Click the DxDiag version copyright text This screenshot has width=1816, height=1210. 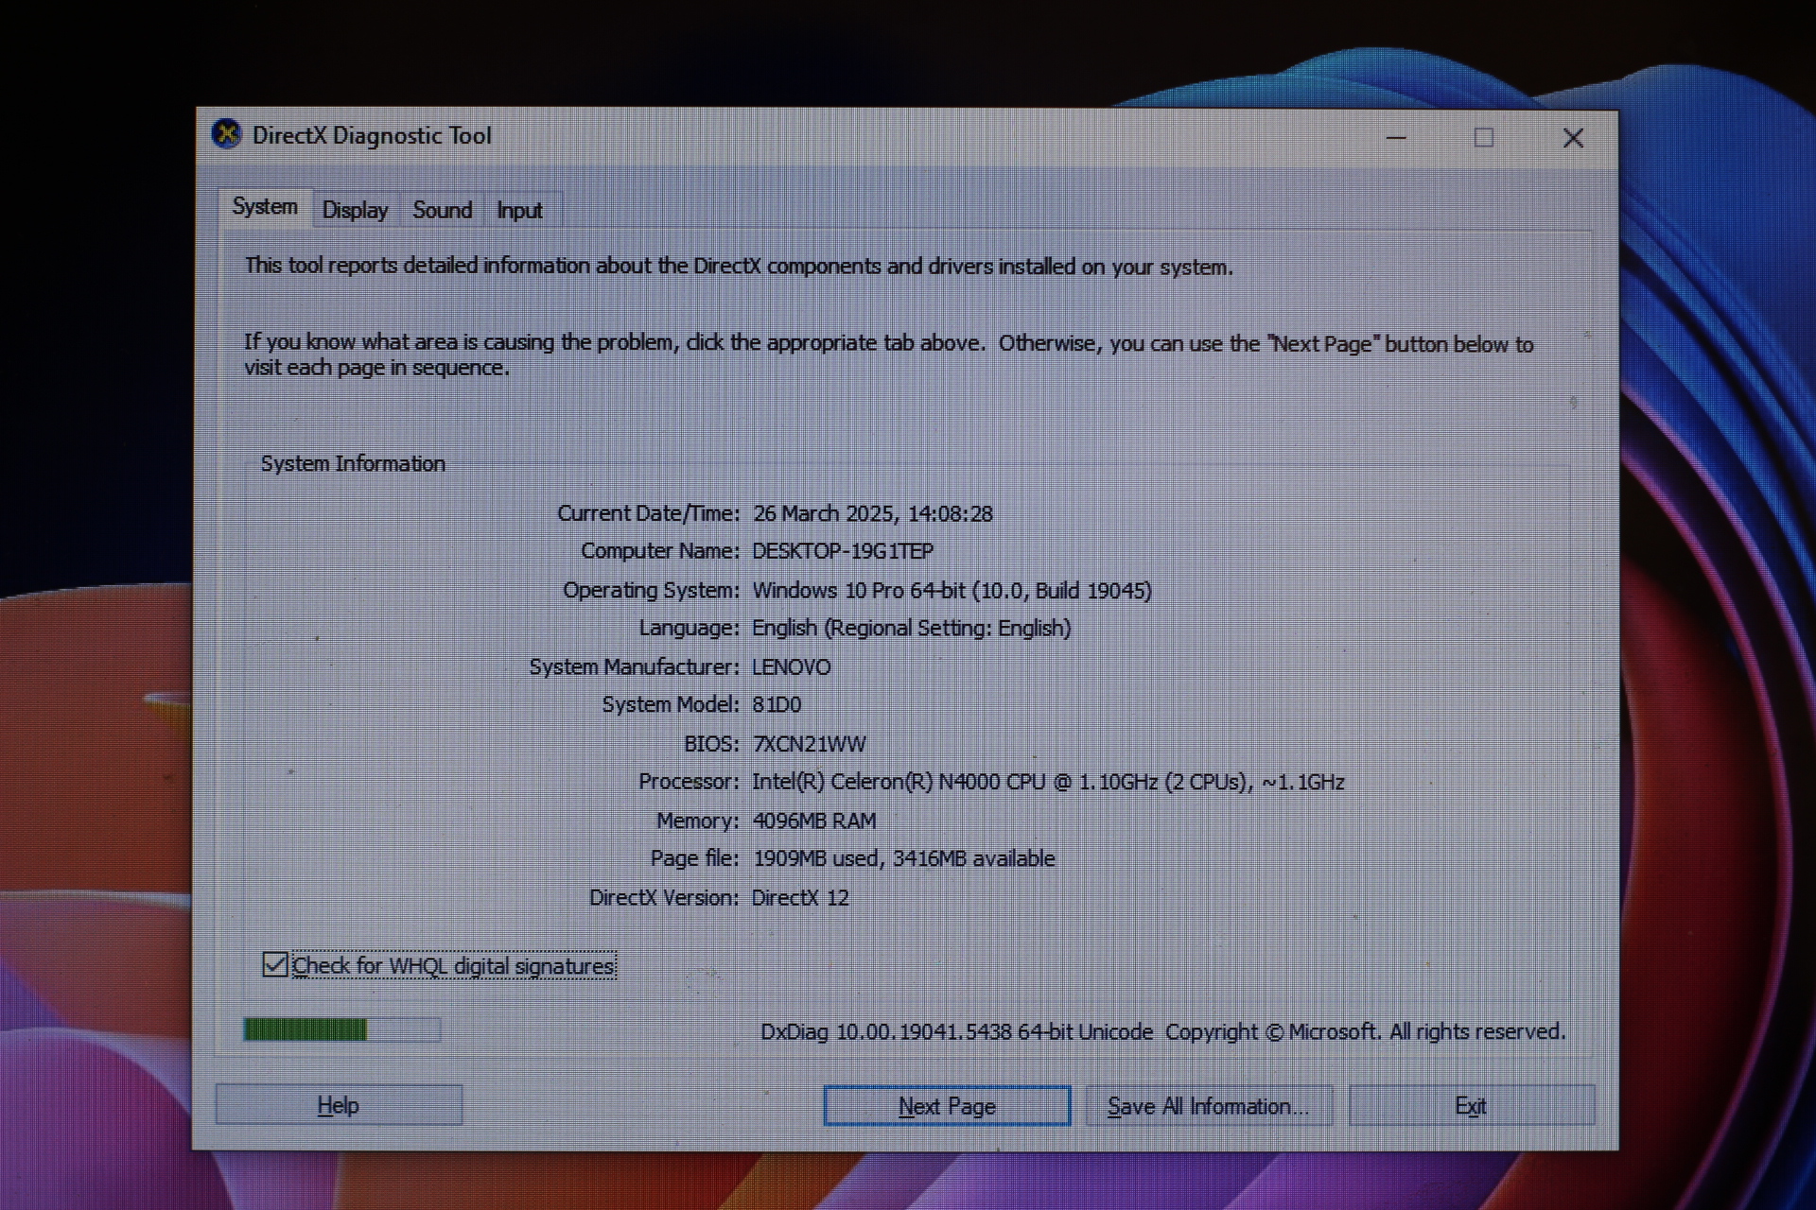click(1162, 1031)
